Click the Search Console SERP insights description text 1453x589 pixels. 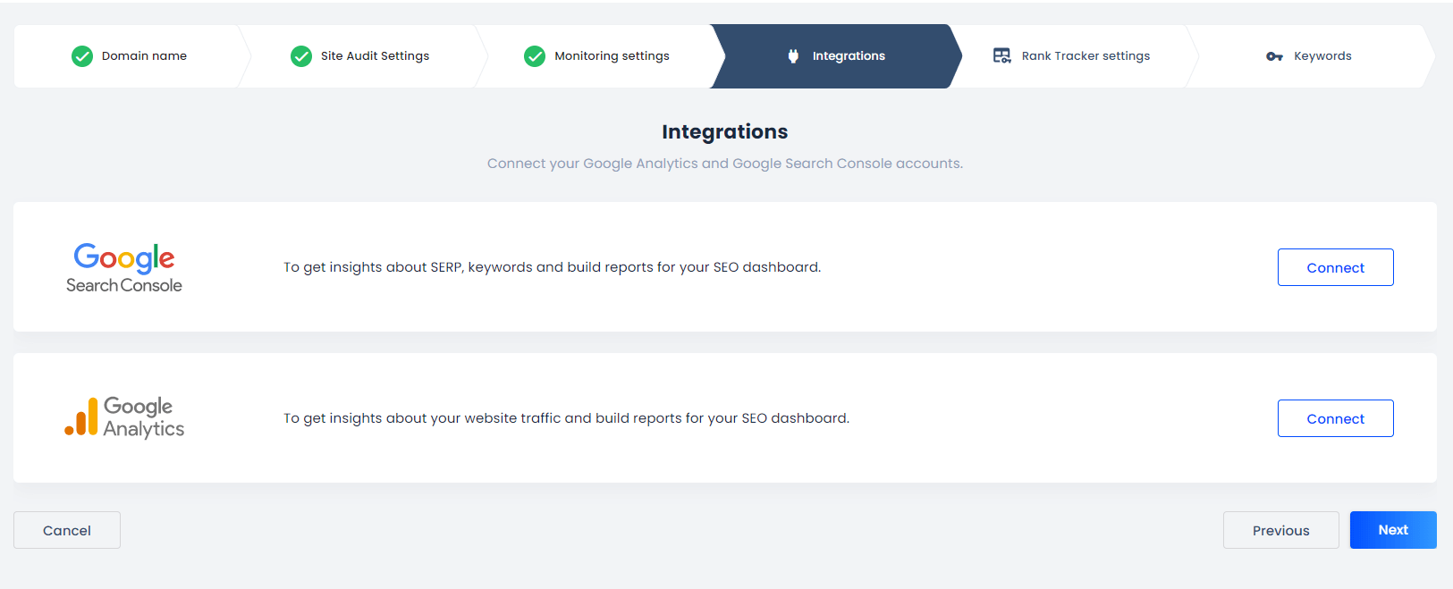tap(552, 267)
